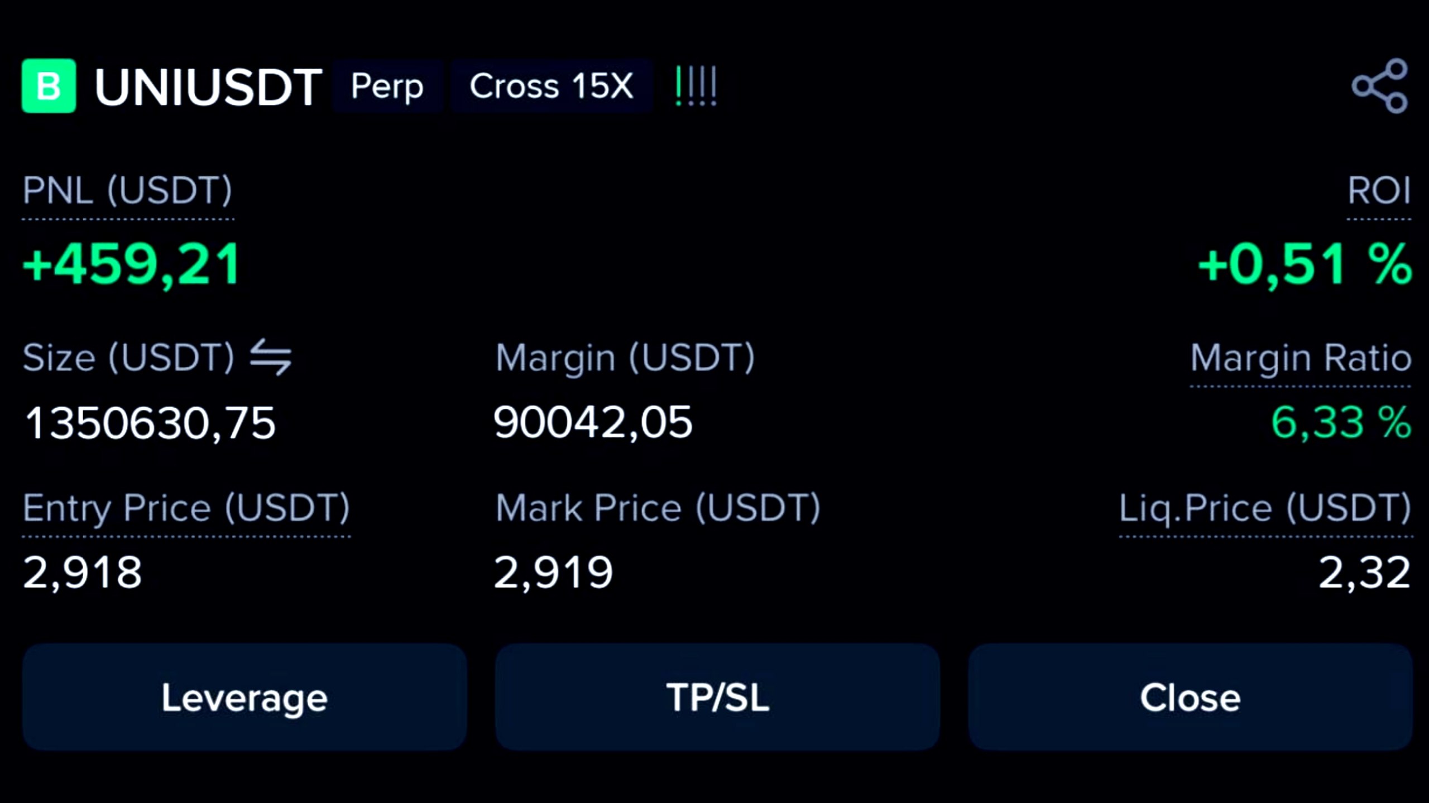Select the Cross 15X margin tag

click(552, 86)
